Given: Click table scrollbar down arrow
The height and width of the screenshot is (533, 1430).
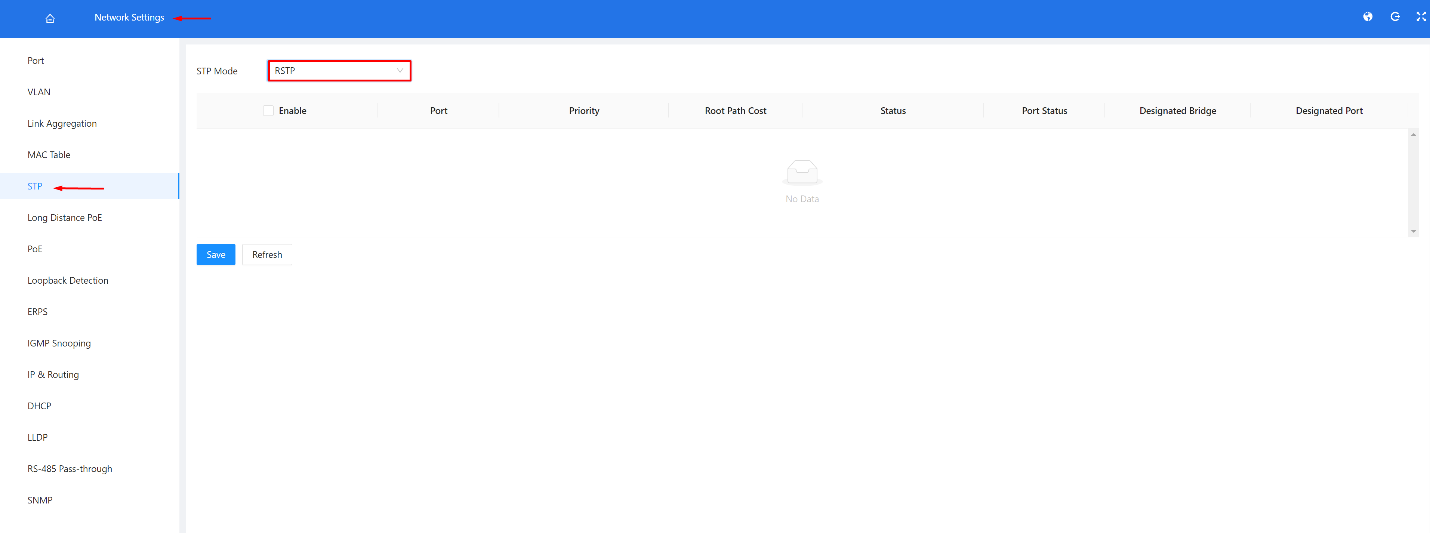Looking at the screenshot, I should tap(1414, 231).
